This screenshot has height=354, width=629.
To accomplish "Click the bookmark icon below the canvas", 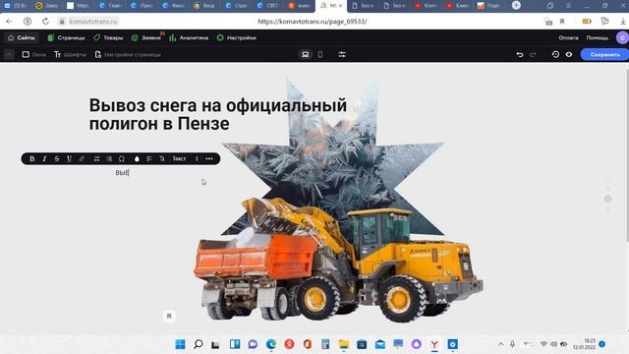I will (x=169, y=316).
